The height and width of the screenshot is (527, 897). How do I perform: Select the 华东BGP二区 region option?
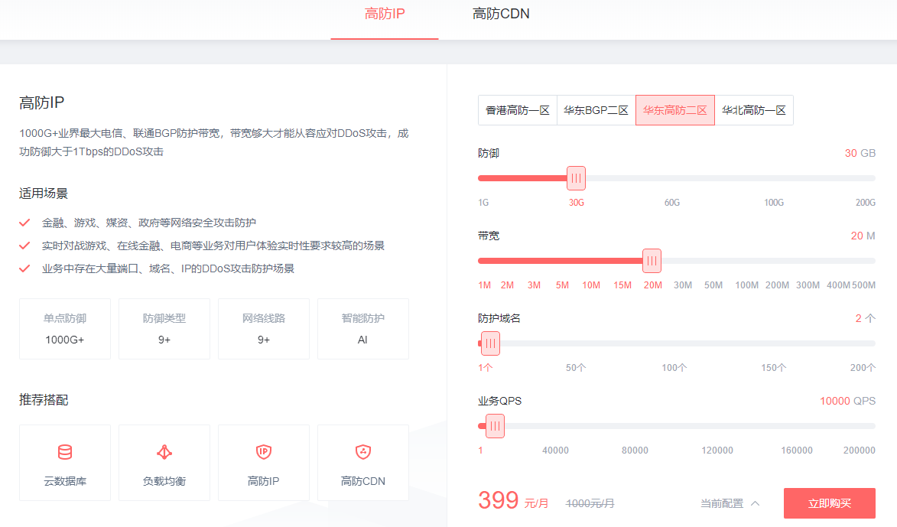point(596,109)
